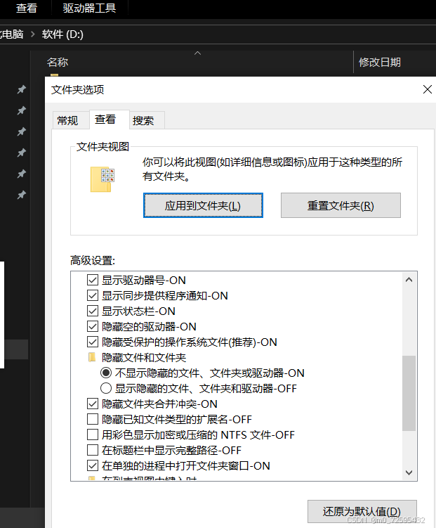
Task: Select 不显示隐藏的文件、文件夹或驱动器 radio
Action: [106, 373]
